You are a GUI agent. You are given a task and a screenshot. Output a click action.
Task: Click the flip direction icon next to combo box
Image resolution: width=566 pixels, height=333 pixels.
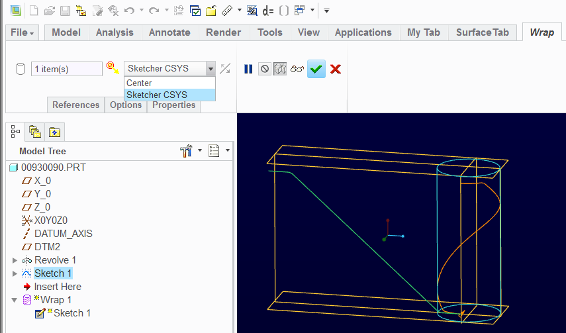tap(225, 69)
